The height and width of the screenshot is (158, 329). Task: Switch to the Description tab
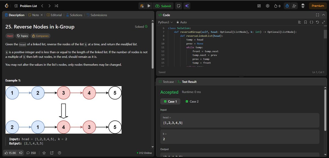15,15
